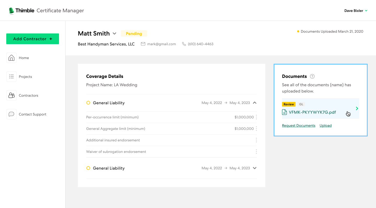This screenshot has height=208, width=376.
Task: Click the (610) 640-4463 phone number
Action: pyautogui.click(x=201, y=44)
